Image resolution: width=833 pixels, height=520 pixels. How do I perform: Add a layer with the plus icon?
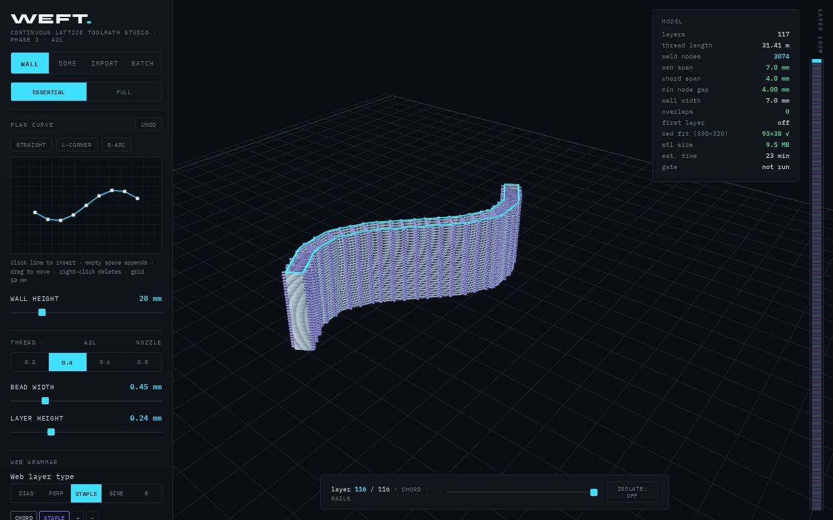coord(77,516)
